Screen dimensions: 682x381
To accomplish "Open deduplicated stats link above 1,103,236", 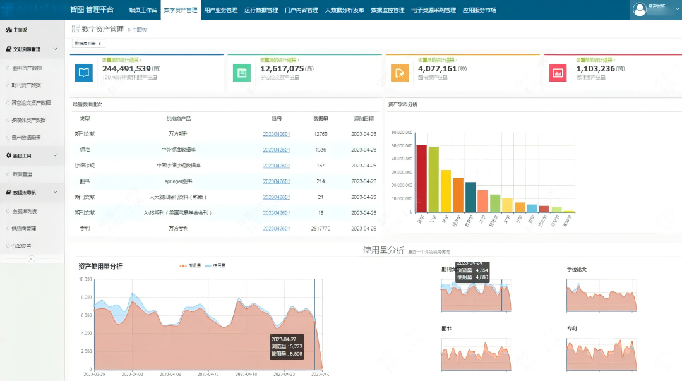I will tap(595, 60).
